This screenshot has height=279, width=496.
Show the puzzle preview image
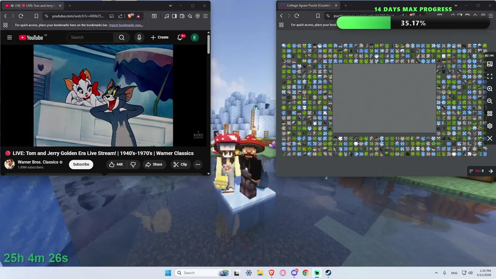(x=490, y=64)
